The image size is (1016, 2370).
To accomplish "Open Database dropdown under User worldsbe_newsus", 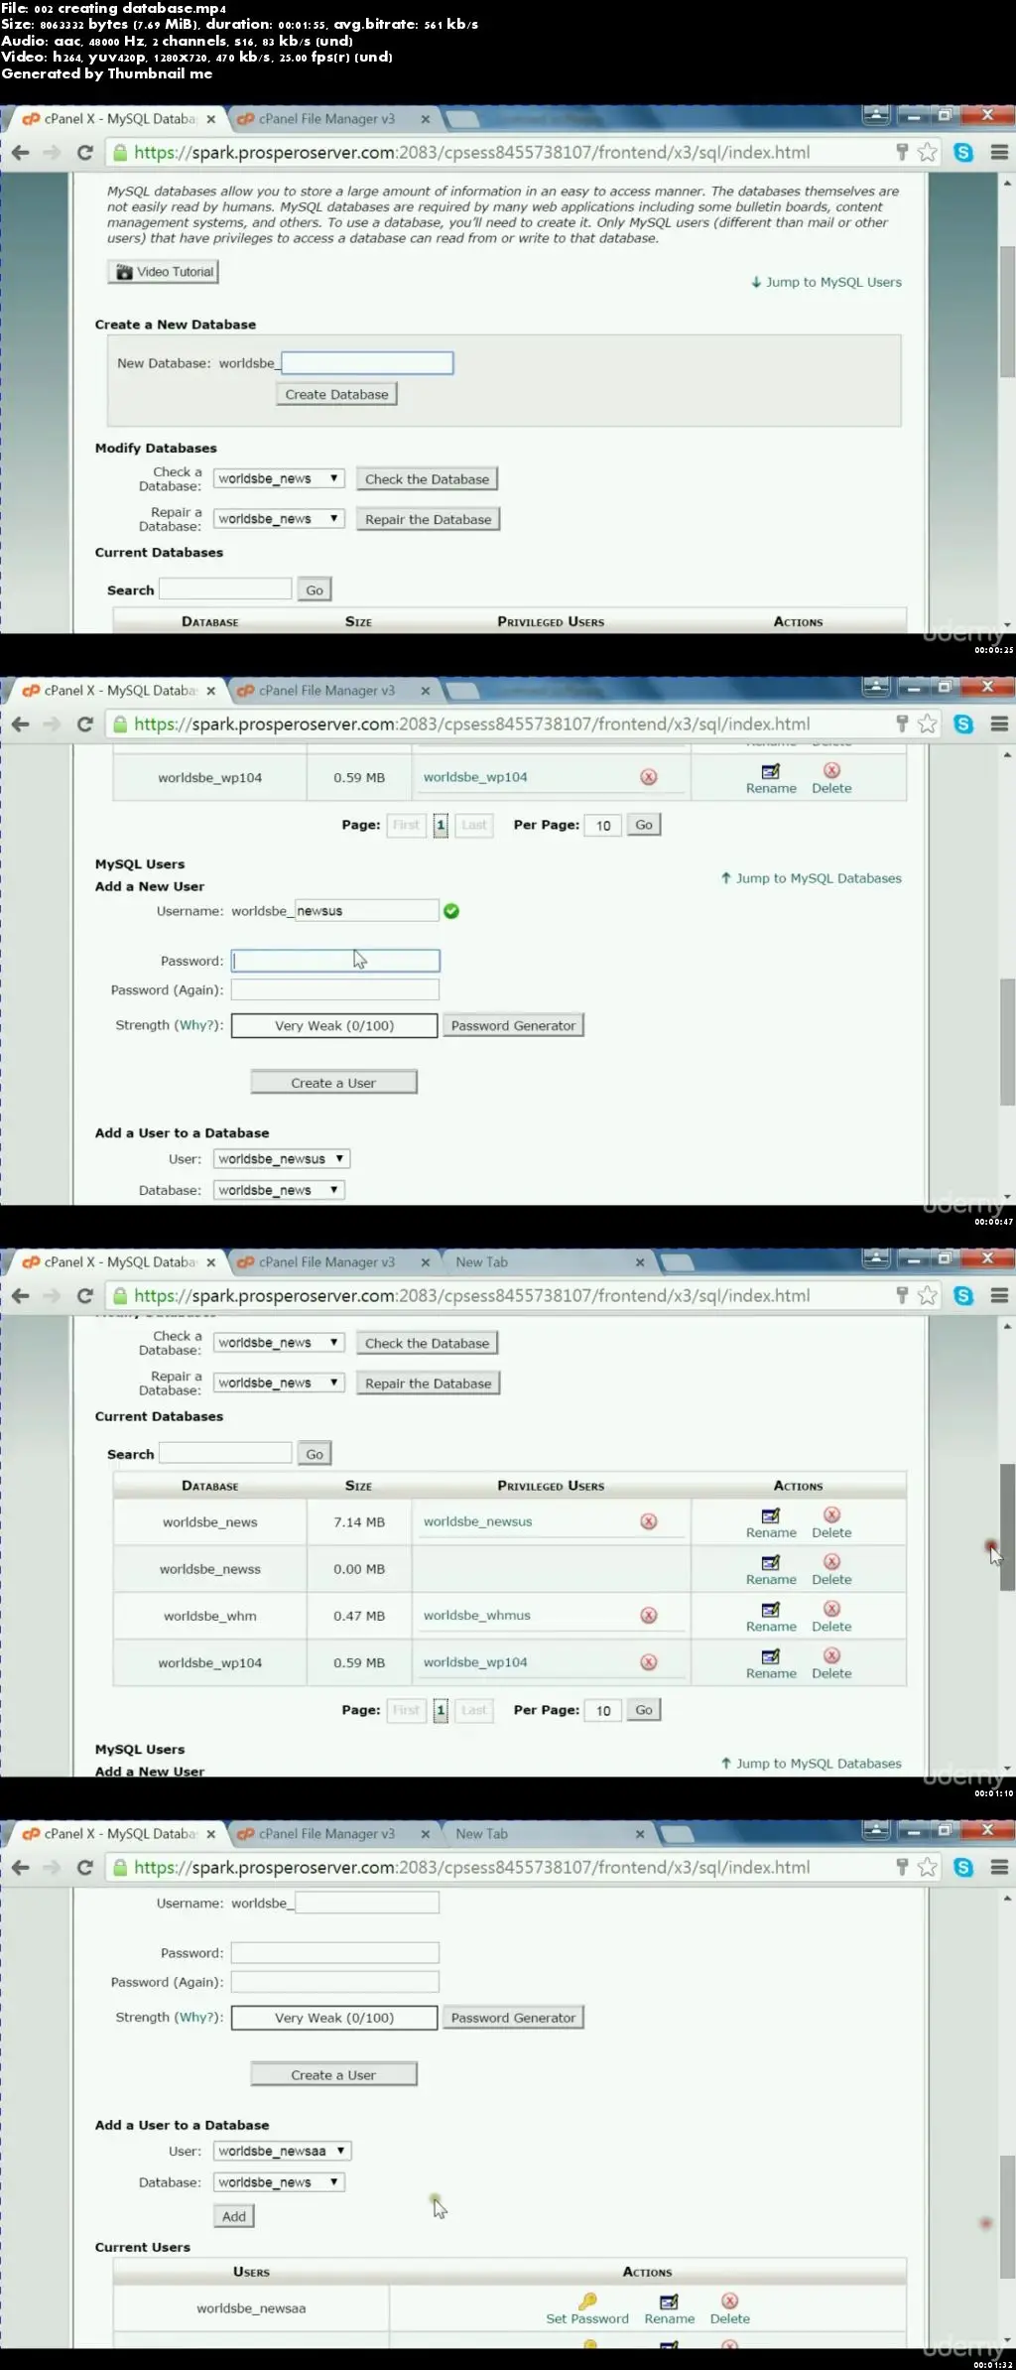I will coord(279,1190).
